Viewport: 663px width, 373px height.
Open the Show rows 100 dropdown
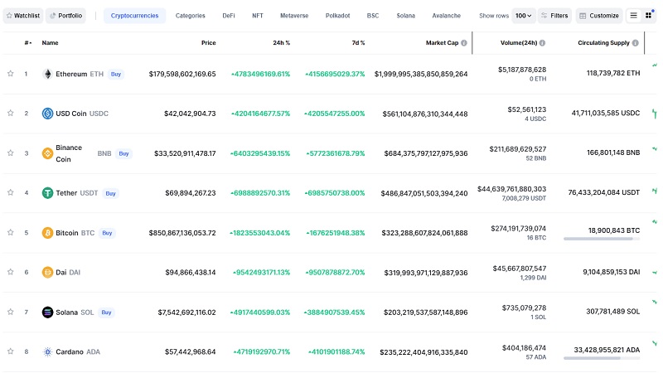coord(524,16)
